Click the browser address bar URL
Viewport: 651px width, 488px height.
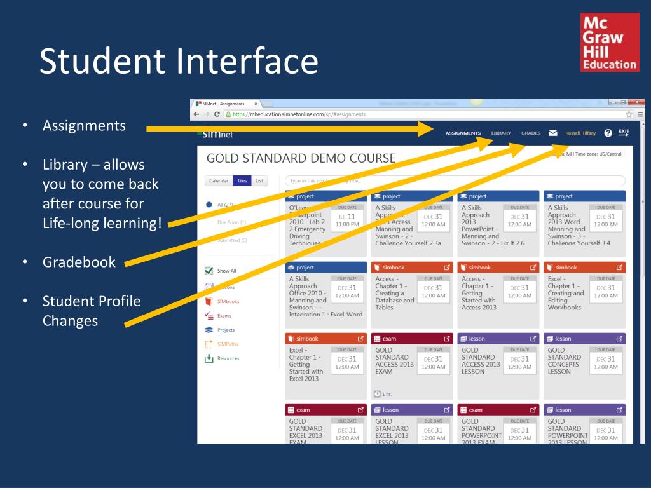coord(299,114)
